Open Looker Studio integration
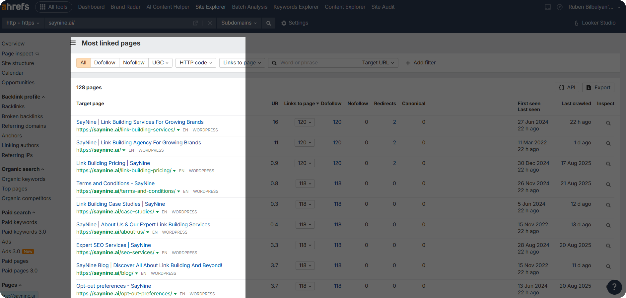626x298 pixels. pos(594,23)
